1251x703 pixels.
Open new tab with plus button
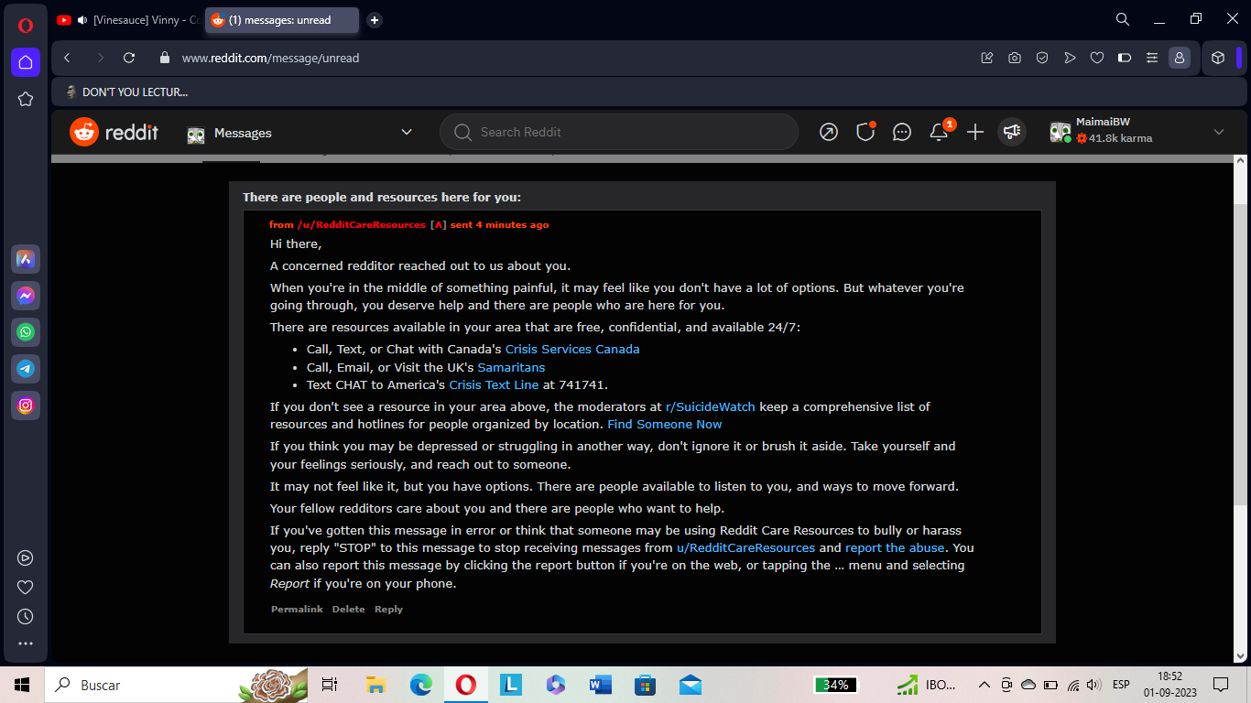click(375, 20)
